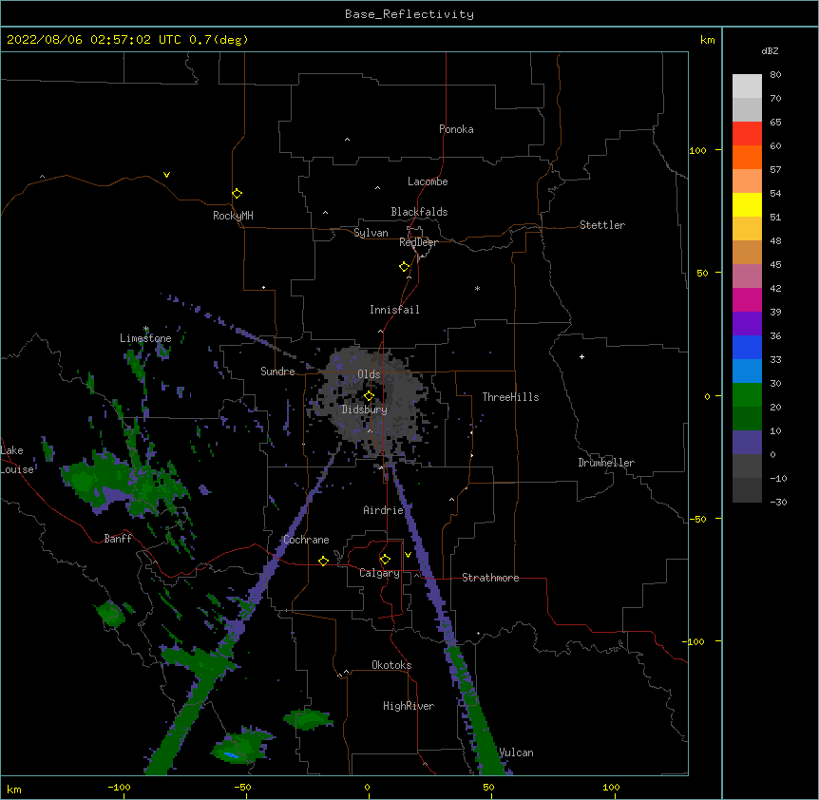Select the purple 39 dBZ color swatch
Viewport: 819px width, 800px height.
pos(747,324)
